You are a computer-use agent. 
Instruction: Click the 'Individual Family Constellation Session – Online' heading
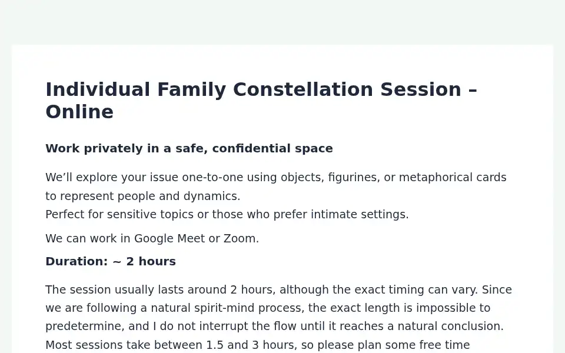click(x=261, y=101)
